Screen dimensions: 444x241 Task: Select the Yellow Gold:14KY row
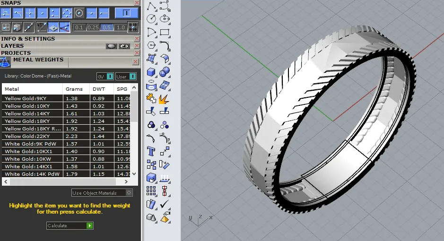[x=66, y=113]
